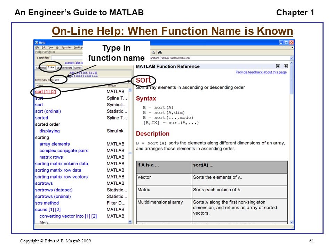
Task: Click the 'sorting' index heading
Action: point(42,137)
